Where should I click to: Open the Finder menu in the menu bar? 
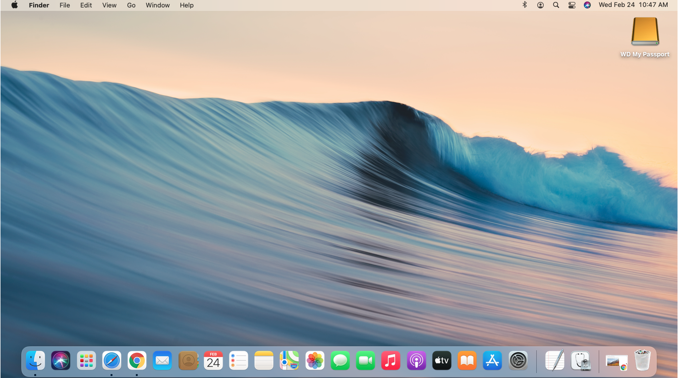point(39,5)
